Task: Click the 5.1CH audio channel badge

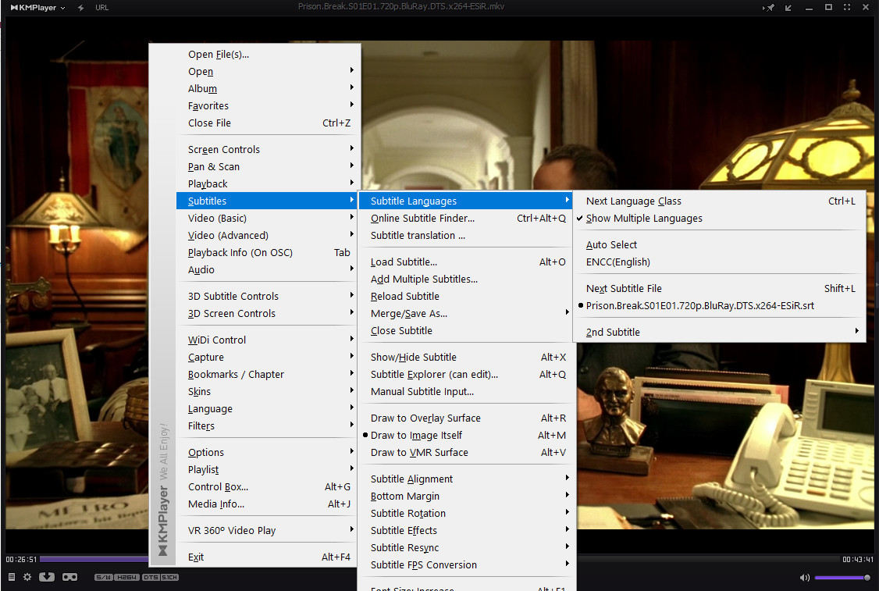Action: pos(170,578)
